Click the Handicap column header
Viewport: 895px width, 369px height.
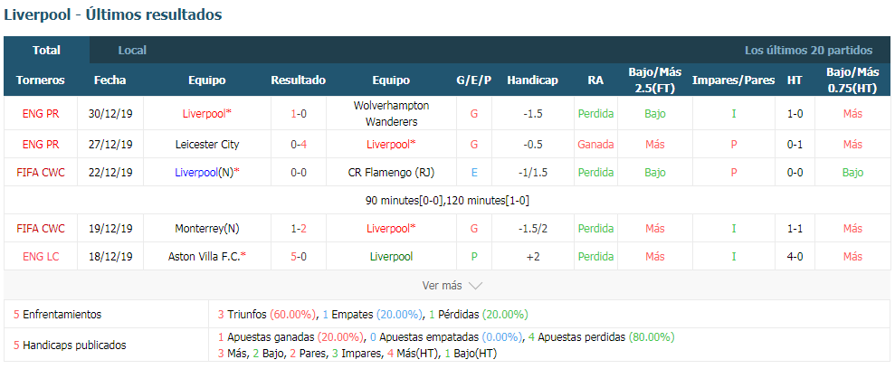(532, 80)
